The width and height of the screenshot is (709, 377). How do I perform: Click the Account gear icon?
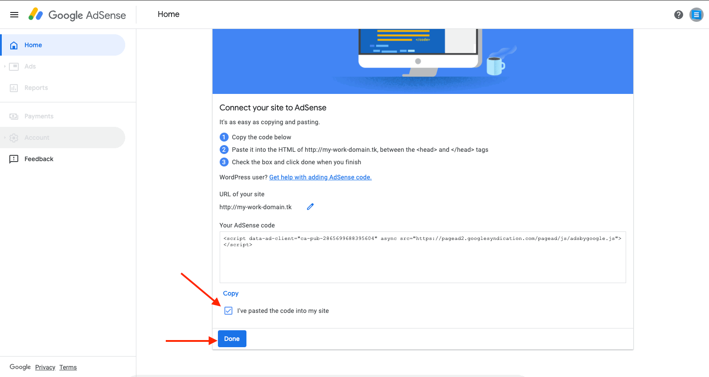(14, 138)
